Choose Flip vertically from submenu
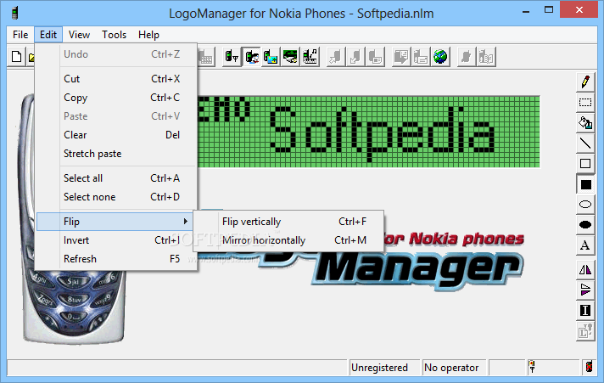The height and width of the screenshot is (383, 604). coord(288,222)
